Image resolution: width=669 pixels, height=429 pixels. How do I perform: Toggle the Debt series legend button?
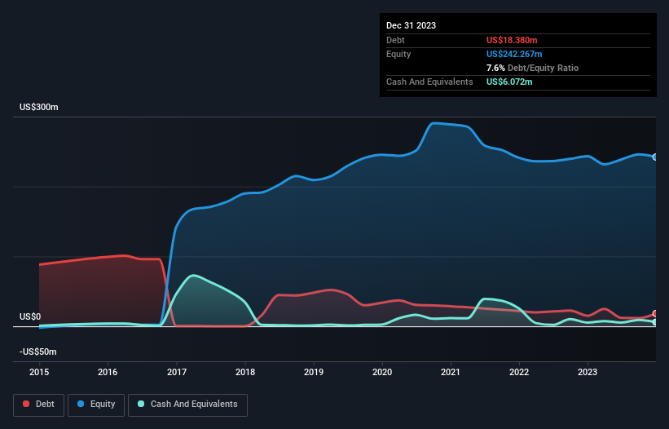[38, 405]
